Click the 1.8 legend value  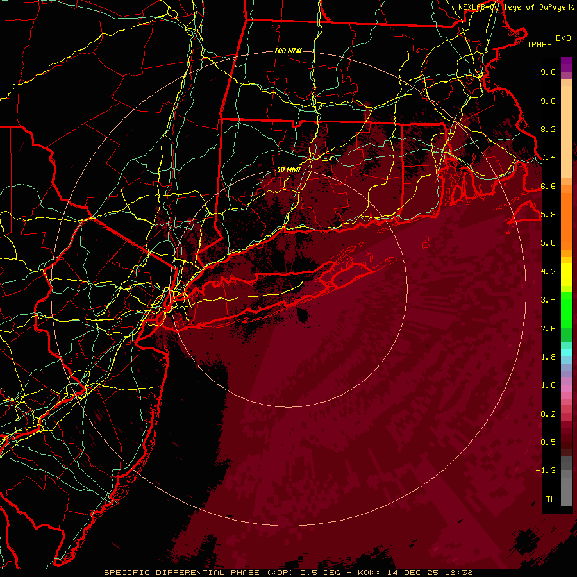click(548, 357)
